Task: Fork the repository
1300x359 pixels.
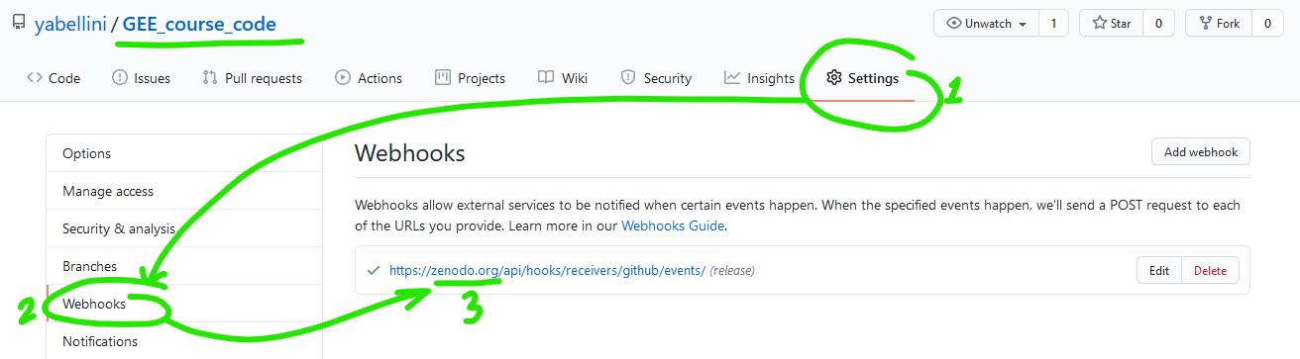Action: pyautogui.click(x=1219, y=23)
